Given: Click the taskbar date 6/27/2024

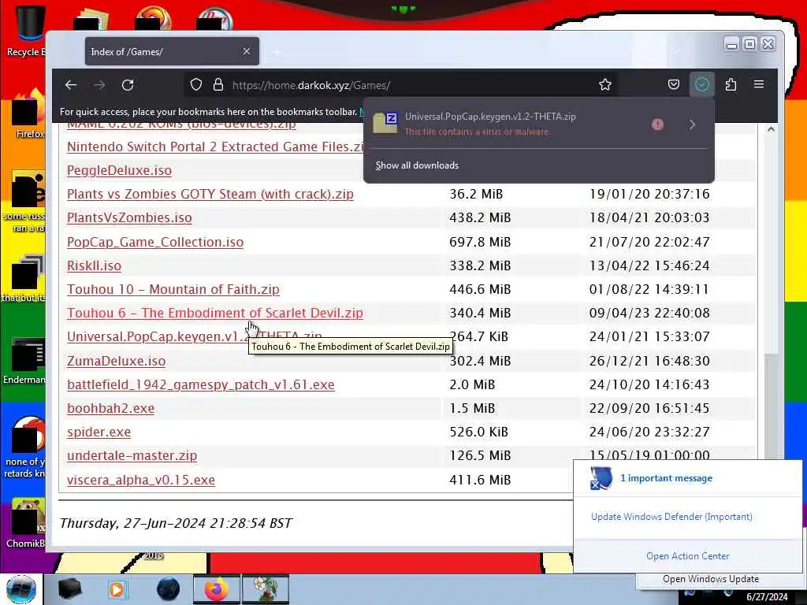Looking at the screenshot, I should tap(767, 597).
